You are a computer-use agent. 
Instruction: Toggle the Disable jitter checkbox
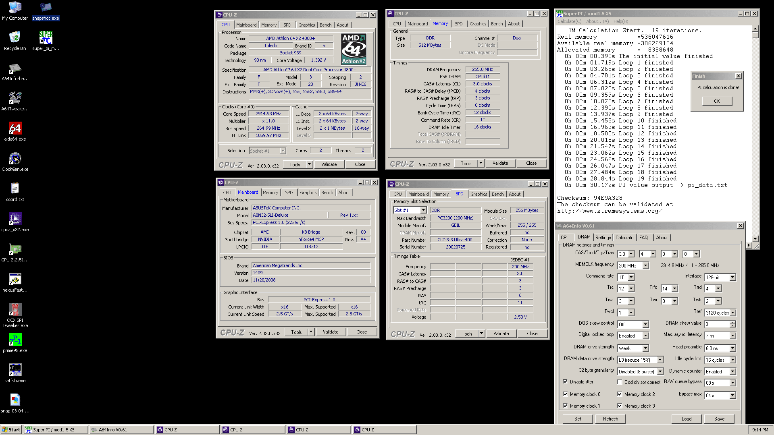pyautogui.click(x=565, y=382)
